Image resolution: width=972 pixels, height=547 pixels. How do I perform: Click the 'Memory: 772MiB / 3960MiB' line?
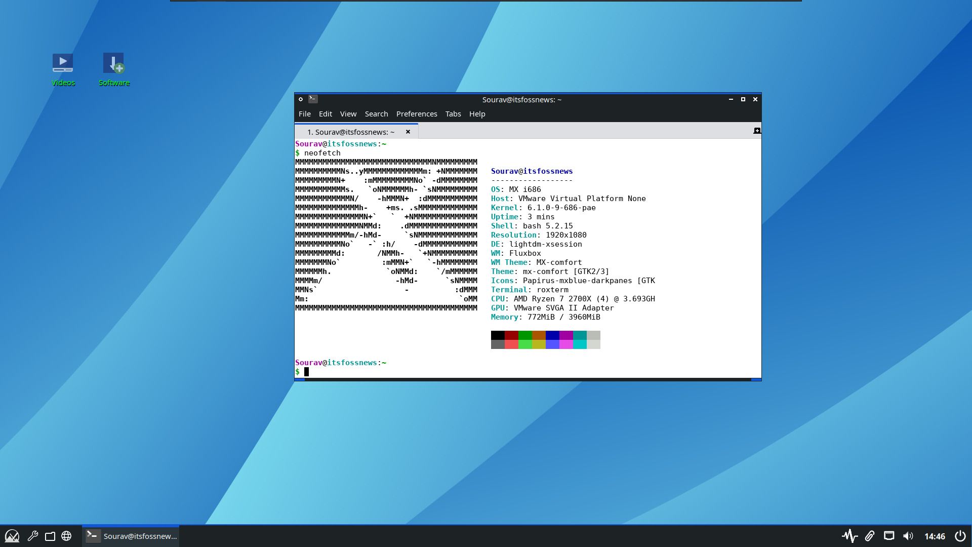[x=546, y=317]
